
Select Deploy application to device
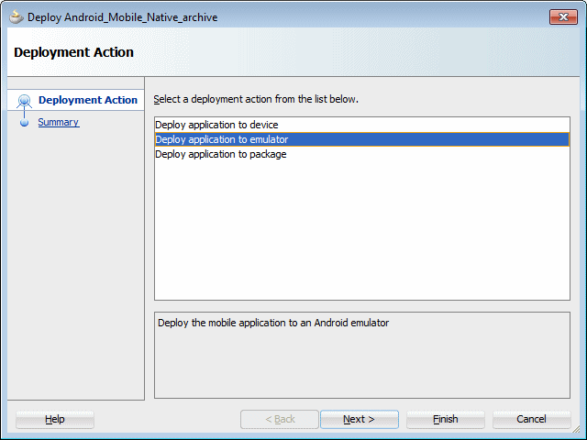pos(216,125)
